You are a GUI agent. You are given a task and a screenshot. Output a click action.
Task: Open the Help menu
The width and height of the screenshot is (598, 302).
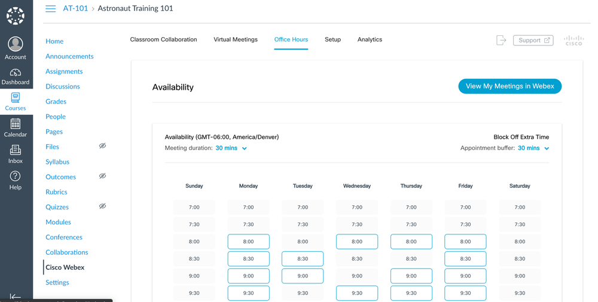pos(16,181)
